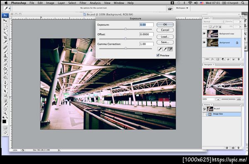Click Cancel in the Exposure dialog

click(165, 30)
